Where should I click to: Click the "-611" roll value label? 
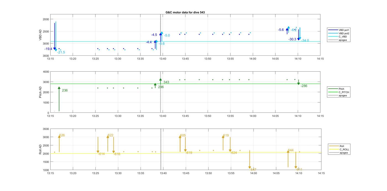coord(299,170)
